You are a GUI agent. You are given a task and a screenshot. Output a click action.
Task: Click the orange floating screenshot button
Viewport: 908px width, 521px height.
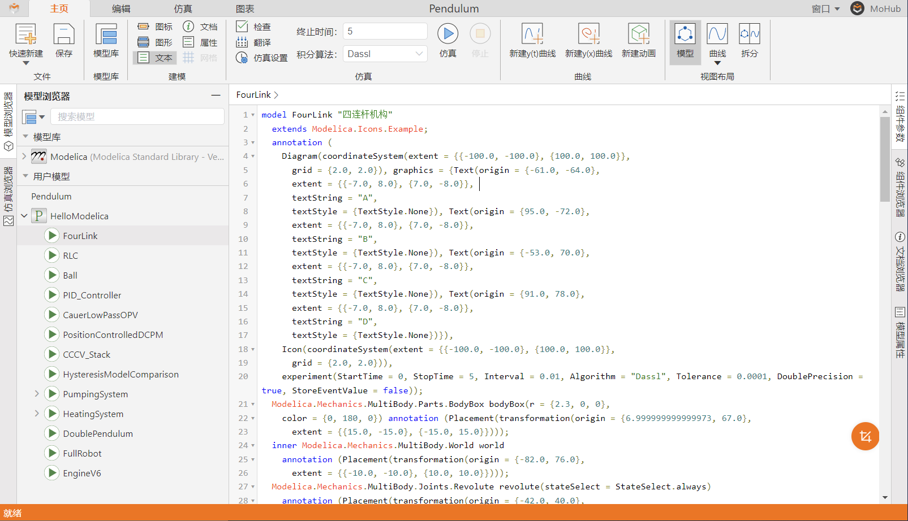coord(865,436)
